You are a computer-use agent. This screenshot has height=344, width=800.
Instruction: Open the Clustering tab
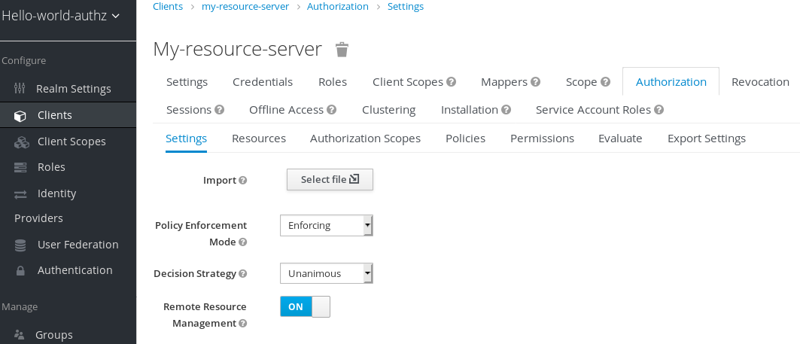click(389, 110)
